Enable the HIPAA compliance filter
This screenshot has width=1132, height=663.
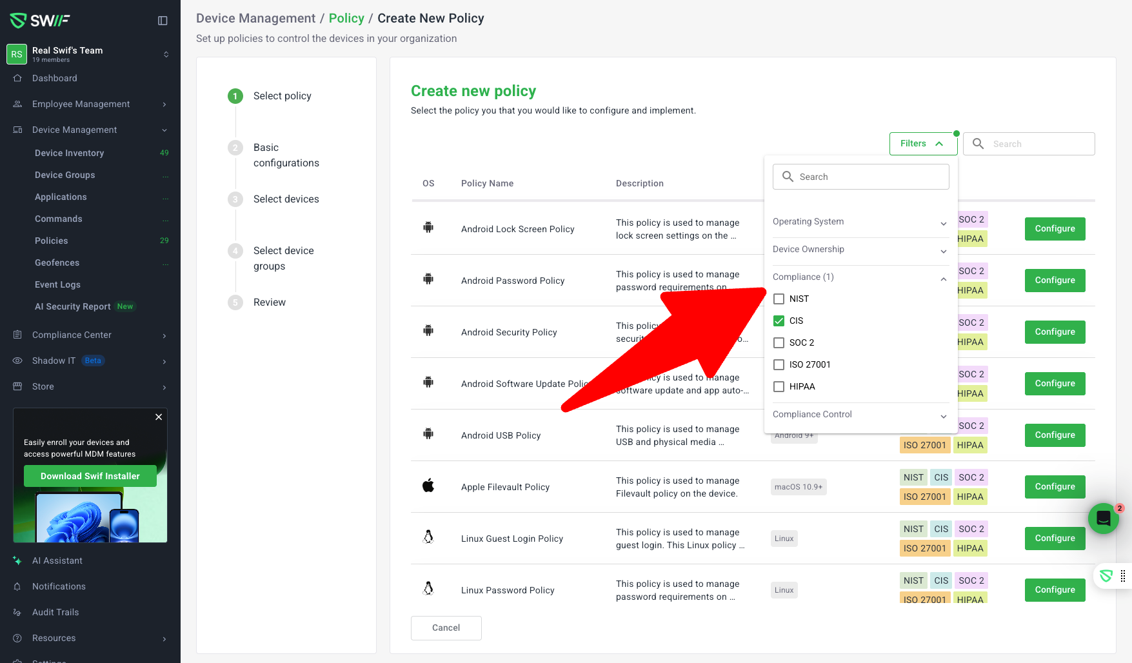point(779,386)
